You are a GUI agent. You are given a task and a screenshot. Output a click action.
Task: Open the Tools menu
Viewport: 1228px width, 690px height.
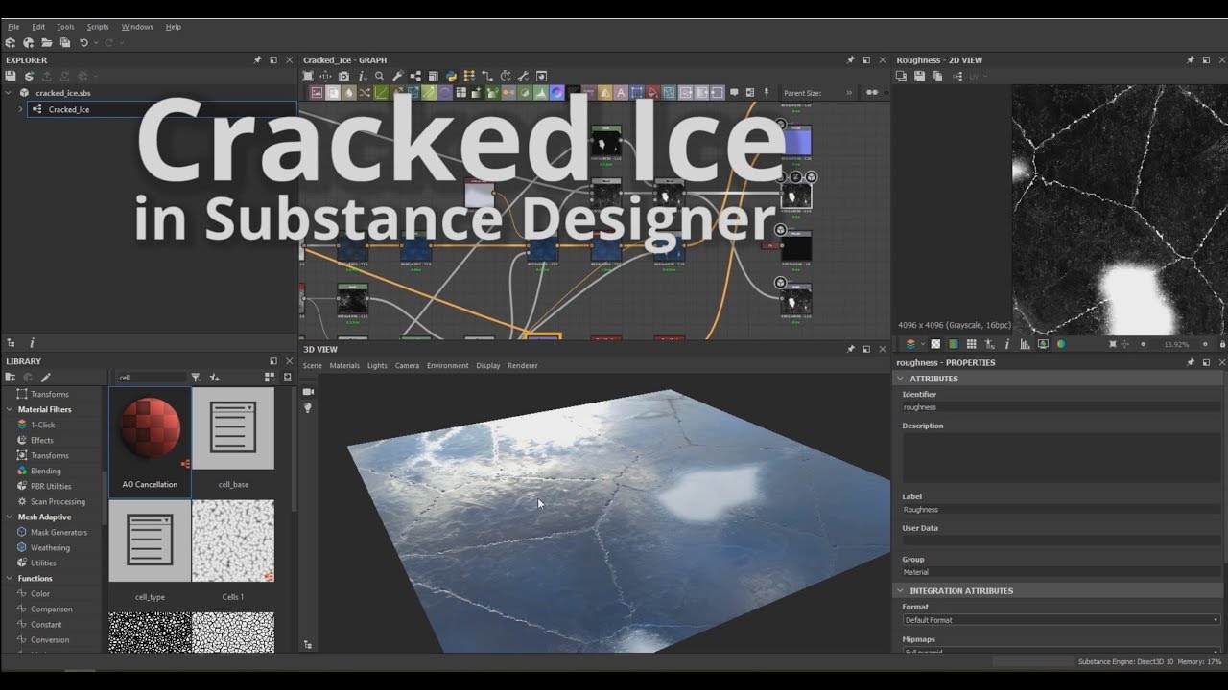(65, 27)
